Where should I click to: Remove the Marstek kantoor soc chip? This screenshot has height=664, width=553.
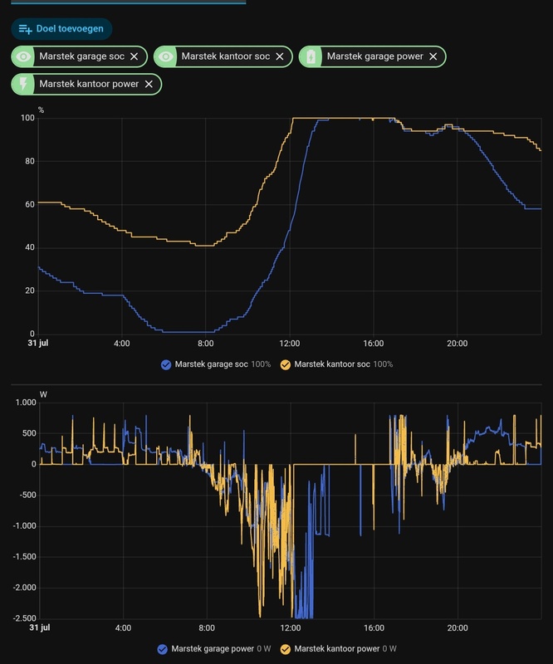pos(280,56)
